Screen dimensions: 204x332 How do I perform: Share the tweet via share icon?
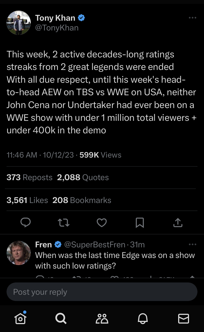coord(178,223)
